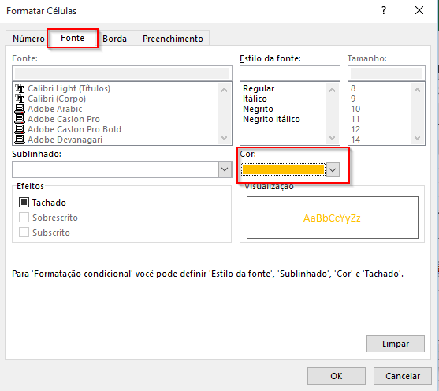
Task: Select Adobe Caslon Pro Bold font
Action: coord(74,129)
